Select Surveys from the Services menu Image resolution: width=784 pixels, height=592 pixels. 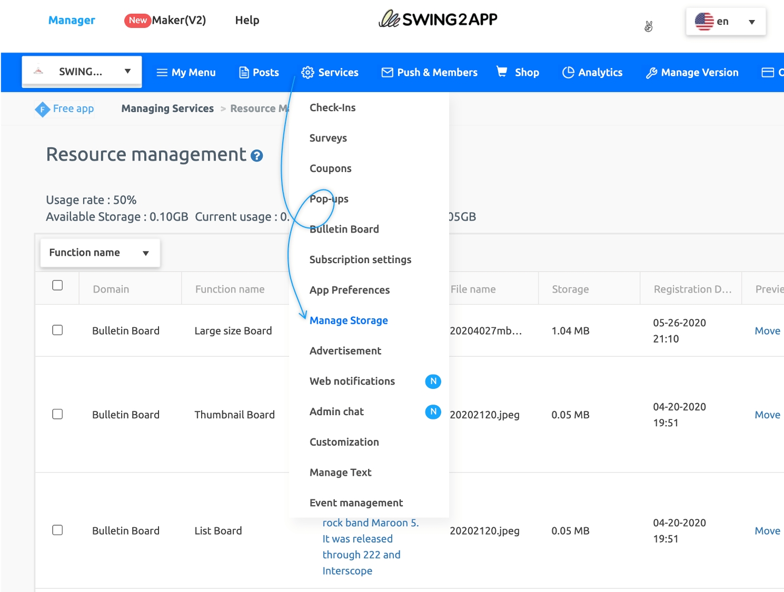(328, 138)
